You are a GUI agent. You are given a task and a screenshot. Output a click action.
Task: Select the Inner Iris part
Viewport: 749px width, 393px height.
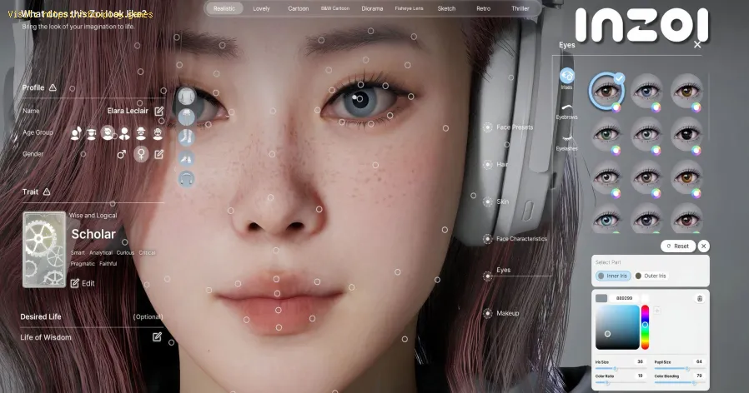coord(613,276)
